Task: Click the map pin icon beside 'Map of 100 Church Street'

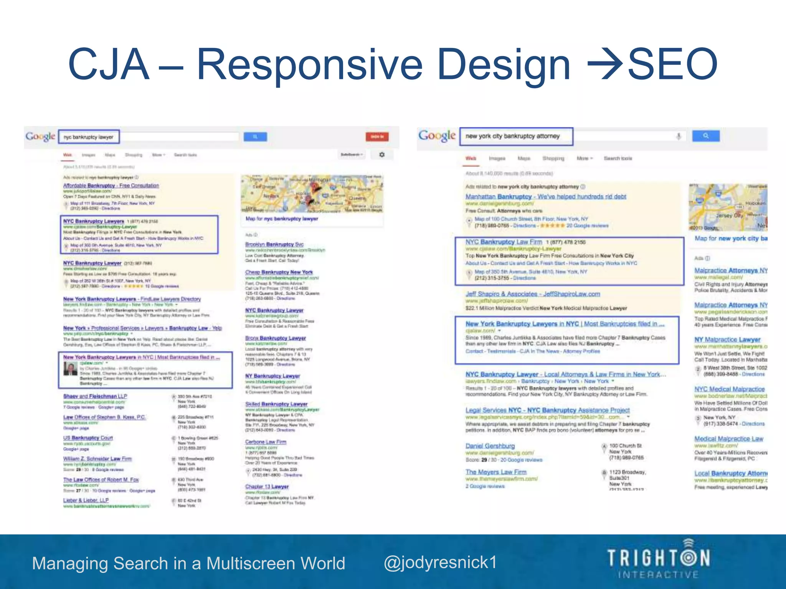Action: 469,221
